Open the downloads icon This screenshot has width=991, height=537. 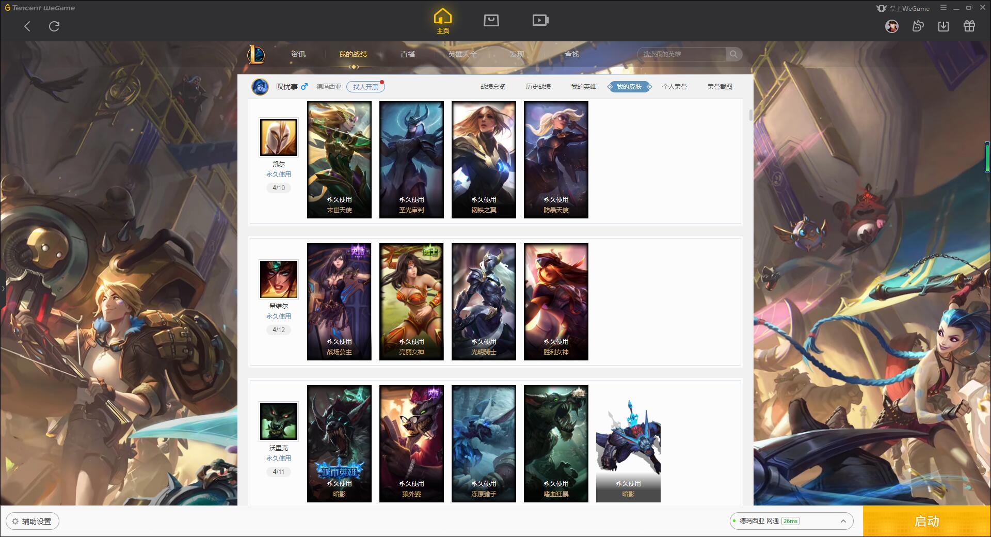[944, 26]
